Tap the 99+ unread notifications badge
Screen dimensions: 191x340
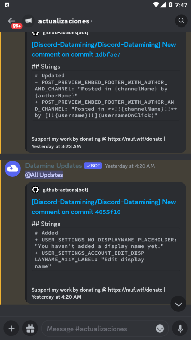pos(17,26)
